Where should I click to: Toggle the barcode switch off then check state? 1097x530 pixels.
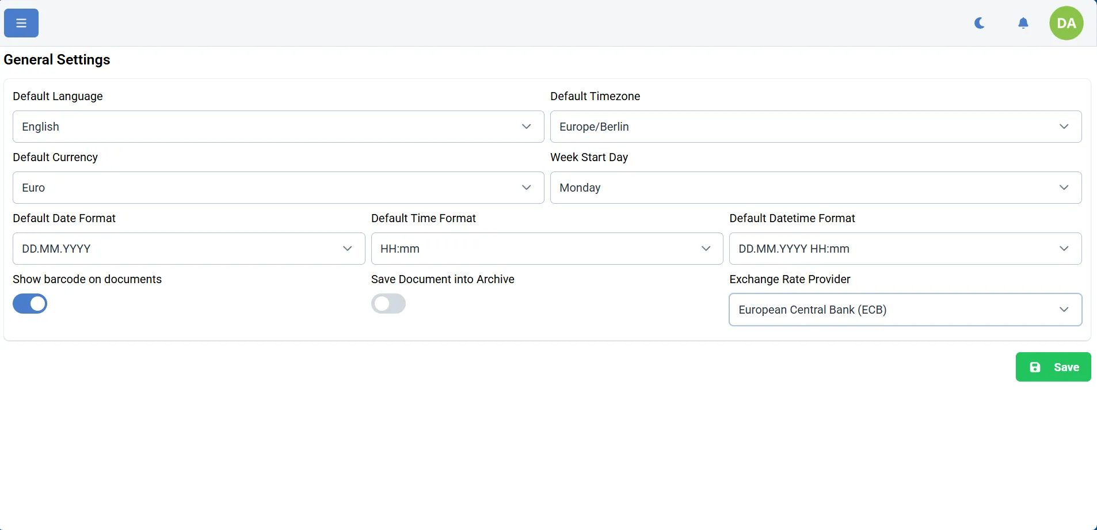click(30, 304)
